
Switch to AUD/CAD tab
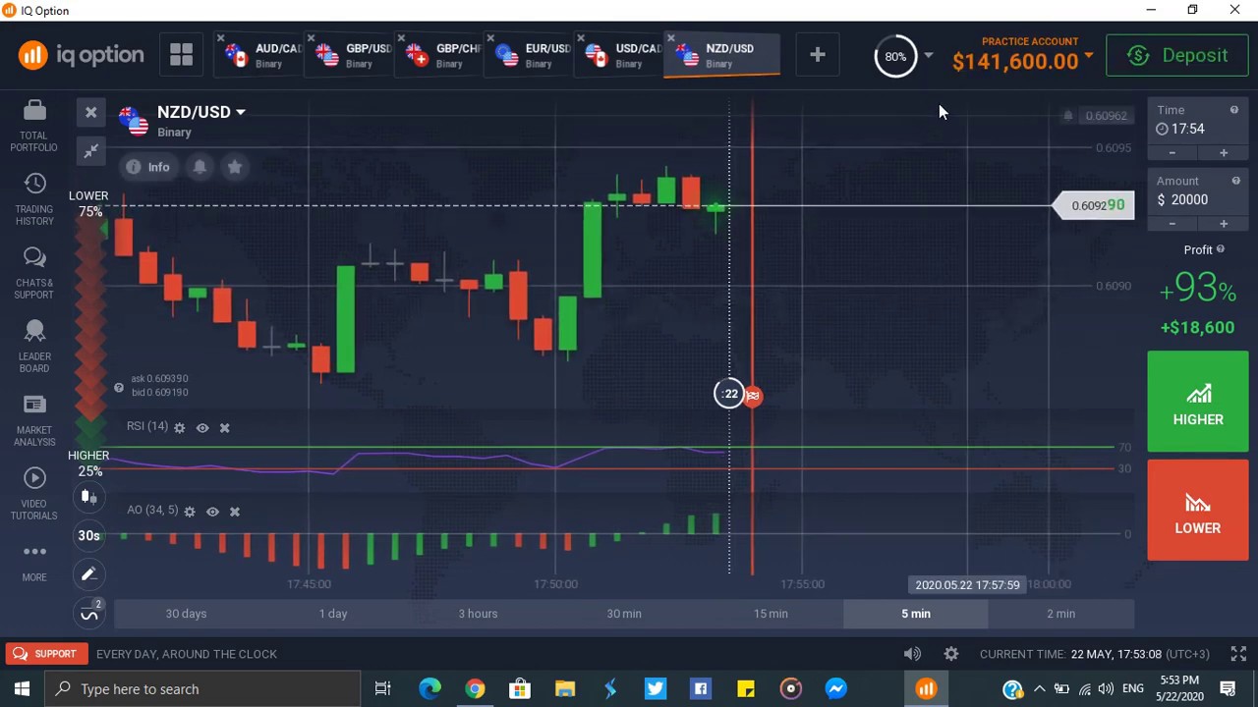(x=263, y=55)
